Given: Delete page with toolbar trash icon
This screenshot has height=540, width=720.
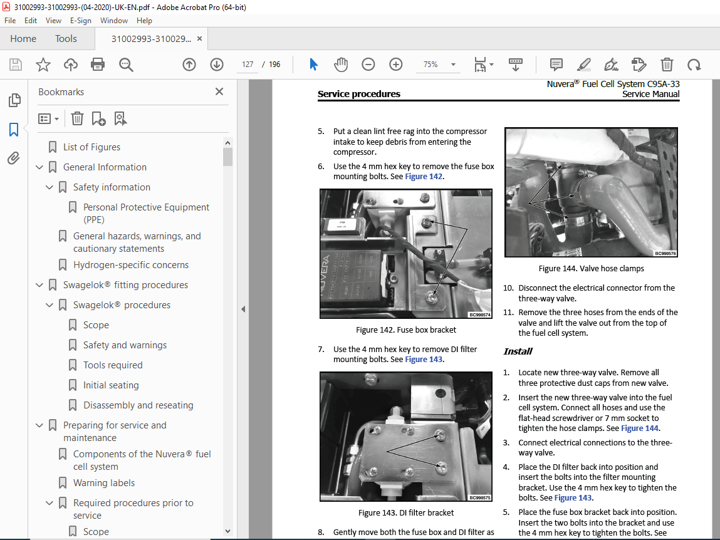Looking at the screenshot, I should click(667, 65).
